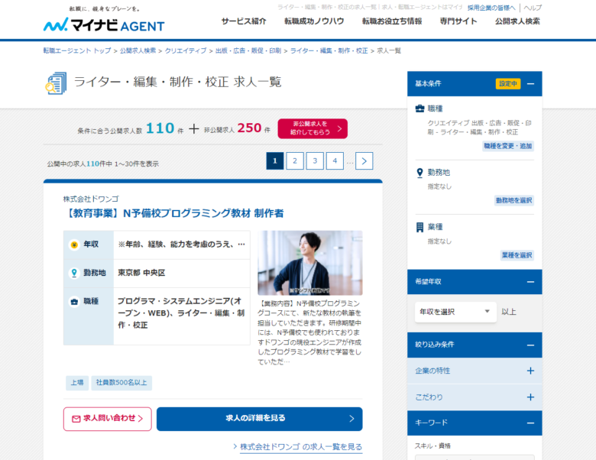Image resolution: width=596 pixels, height=460 pixels.
Task: Click the yen icon in the 年収 row
Action: pyautogui.click(x=74, y=245)
